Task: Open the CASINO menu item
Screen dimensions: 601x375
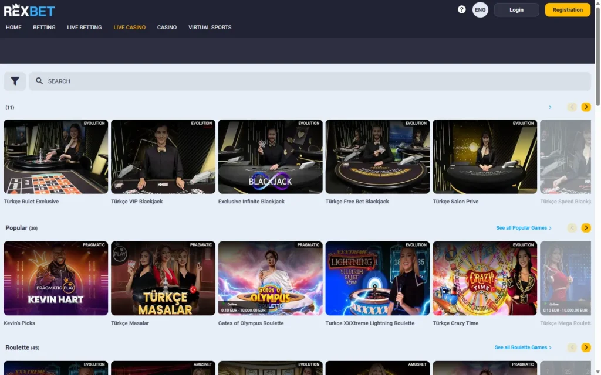Action: [167, 28]
